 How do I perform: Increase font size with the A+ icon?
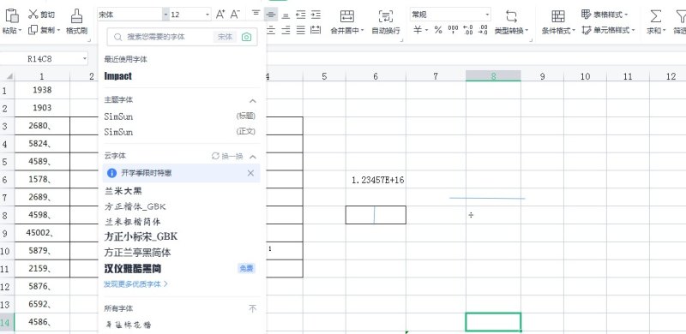tap(220, 15)
